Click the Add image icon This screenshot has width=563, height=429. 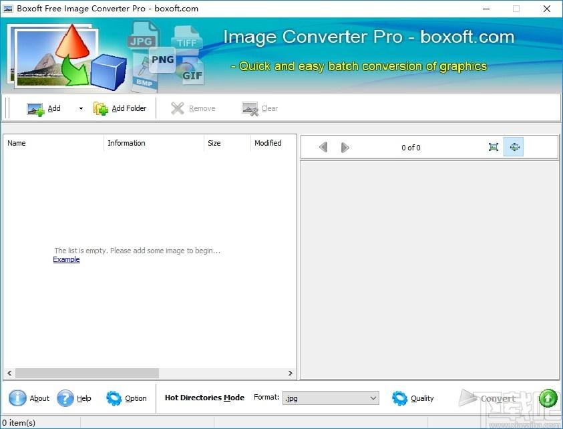point(35,109)
